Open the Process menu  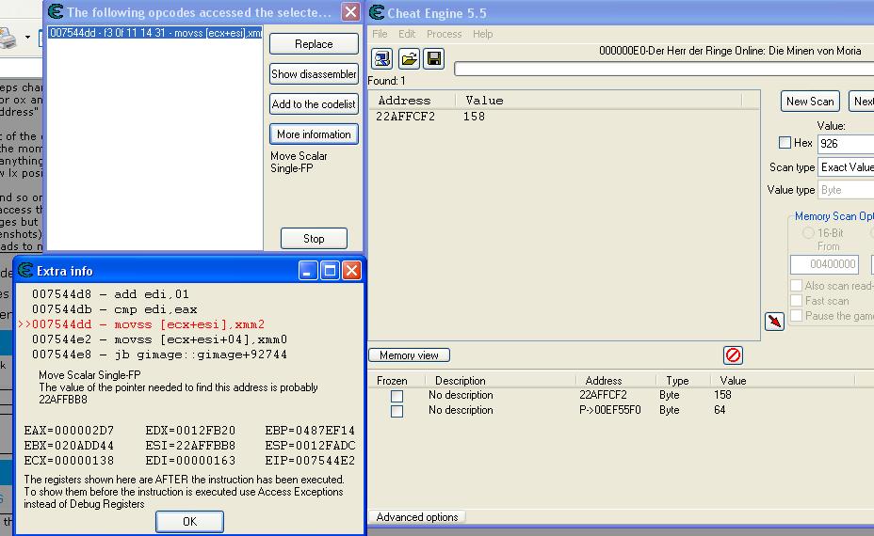(x=444, y=34)
